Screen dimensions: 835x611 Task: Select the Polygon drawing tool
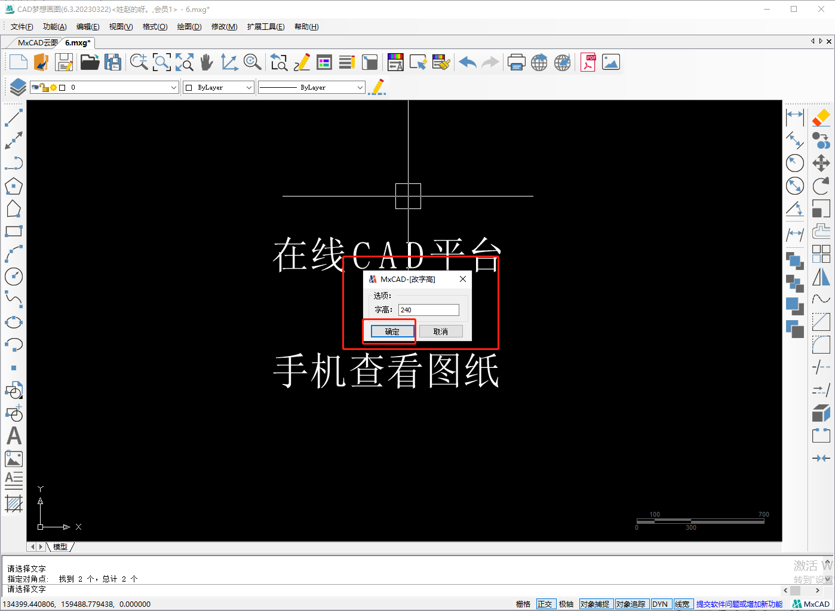pyautogui.click(x=14, y=186)
